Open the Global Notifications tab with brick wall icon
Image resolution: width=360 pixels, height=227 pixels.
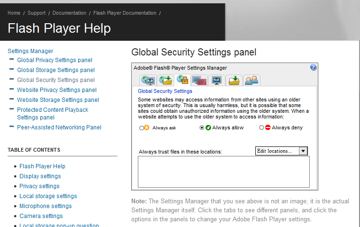199,80
